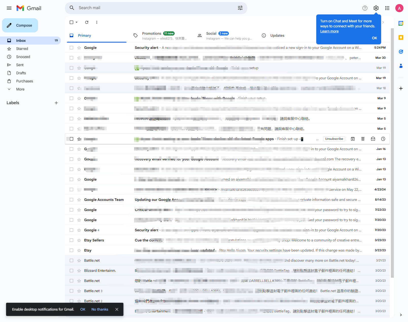Screen dimensions: 408x322
Task: Star the hovered Finish set-up email
Action: click(79, 139)
